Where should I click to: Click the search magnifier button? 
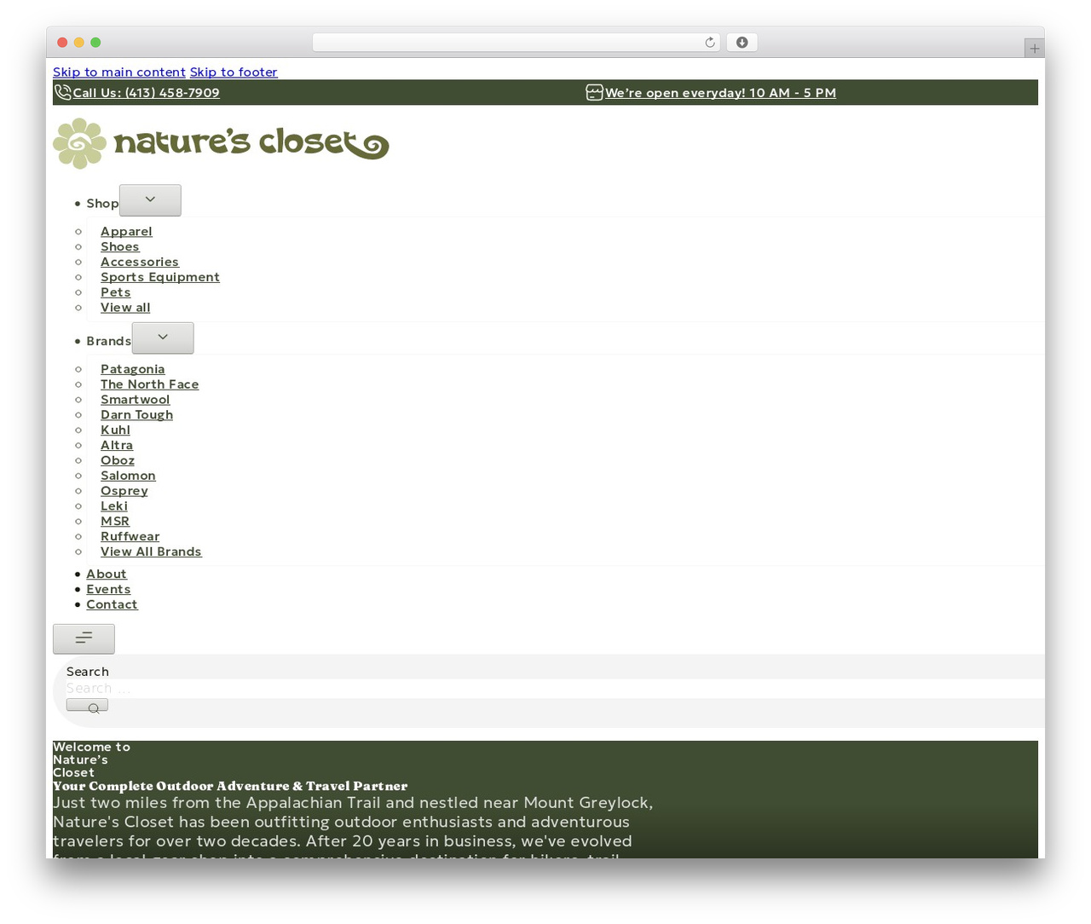87,706
